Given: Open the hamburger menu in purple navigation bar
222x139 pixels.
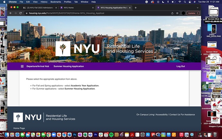Looking at the screenshot, I should pyautogui.click(x=22, y=66).
